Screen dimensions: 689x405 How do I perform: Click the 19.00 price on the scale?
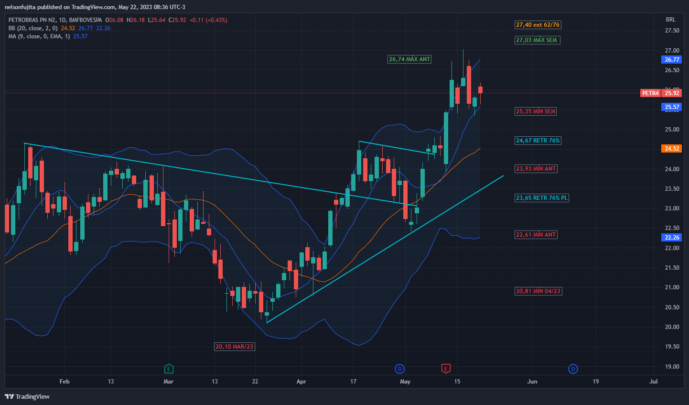tap(672, 367)
